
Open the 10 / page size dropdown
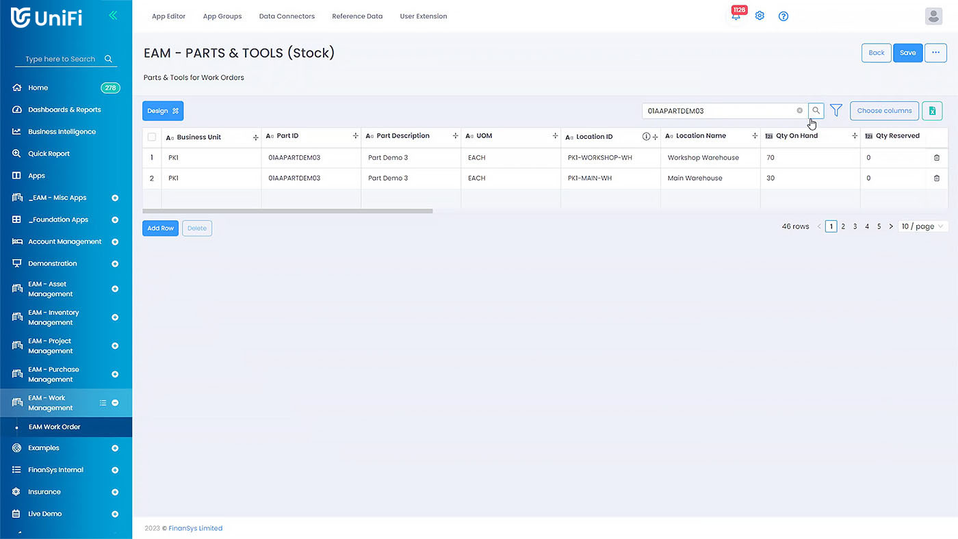coord(922,226)
